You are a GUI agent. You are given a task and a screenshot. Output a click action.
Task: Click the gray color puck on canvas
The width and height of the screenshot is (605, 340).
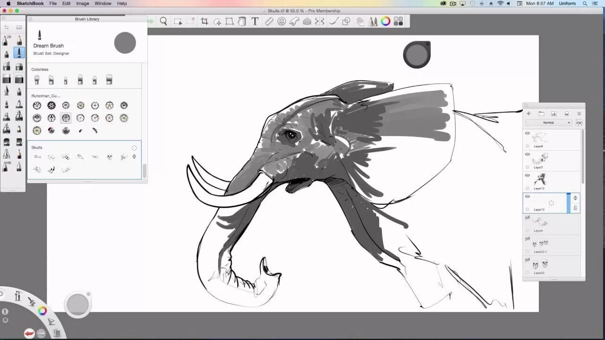(416, 55)
